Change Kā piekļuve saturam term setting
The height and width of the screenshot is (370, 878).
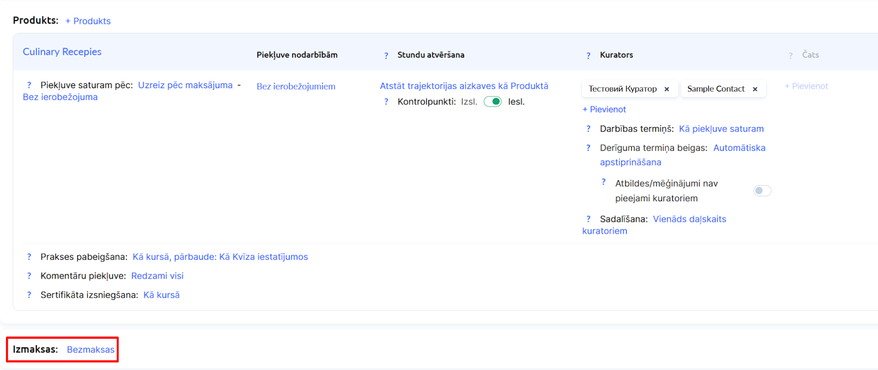point(721,129)
